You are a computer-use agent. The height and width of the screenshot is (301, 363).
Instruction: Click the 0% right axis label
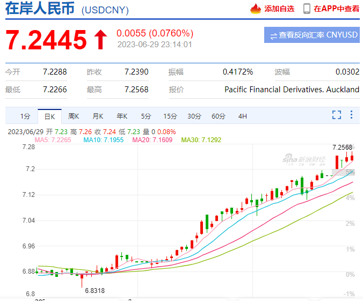[350, 274]
